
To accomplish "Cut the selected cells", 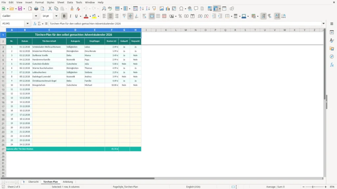I will 50,9.
